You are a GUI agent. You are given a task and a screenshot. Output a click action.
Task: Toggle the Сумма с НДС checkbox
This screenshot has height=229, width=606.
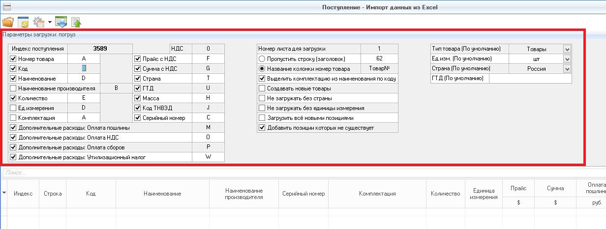click(138, 69)
